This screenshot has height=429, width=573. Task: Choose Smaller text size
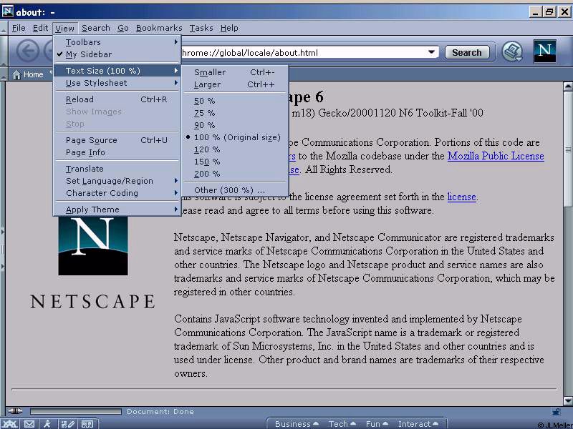coord(236,72)
